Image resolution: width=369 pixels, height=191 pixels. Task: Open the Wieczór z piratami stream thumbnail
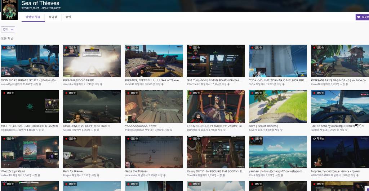[x=30, y=152]
